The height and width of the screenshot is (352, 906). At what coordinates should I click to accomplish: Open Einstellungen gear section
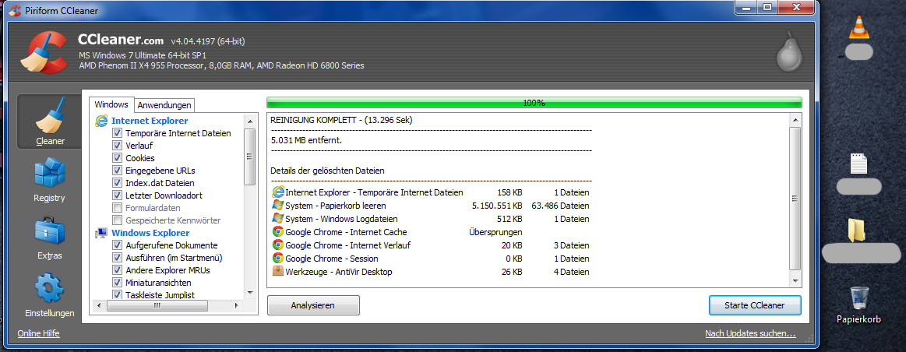point(50,295)
